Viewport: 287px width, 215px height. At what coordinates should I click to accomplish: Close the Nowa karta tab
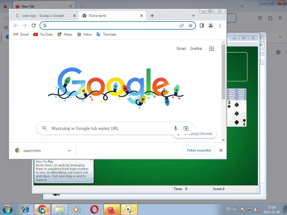(142, 16)
